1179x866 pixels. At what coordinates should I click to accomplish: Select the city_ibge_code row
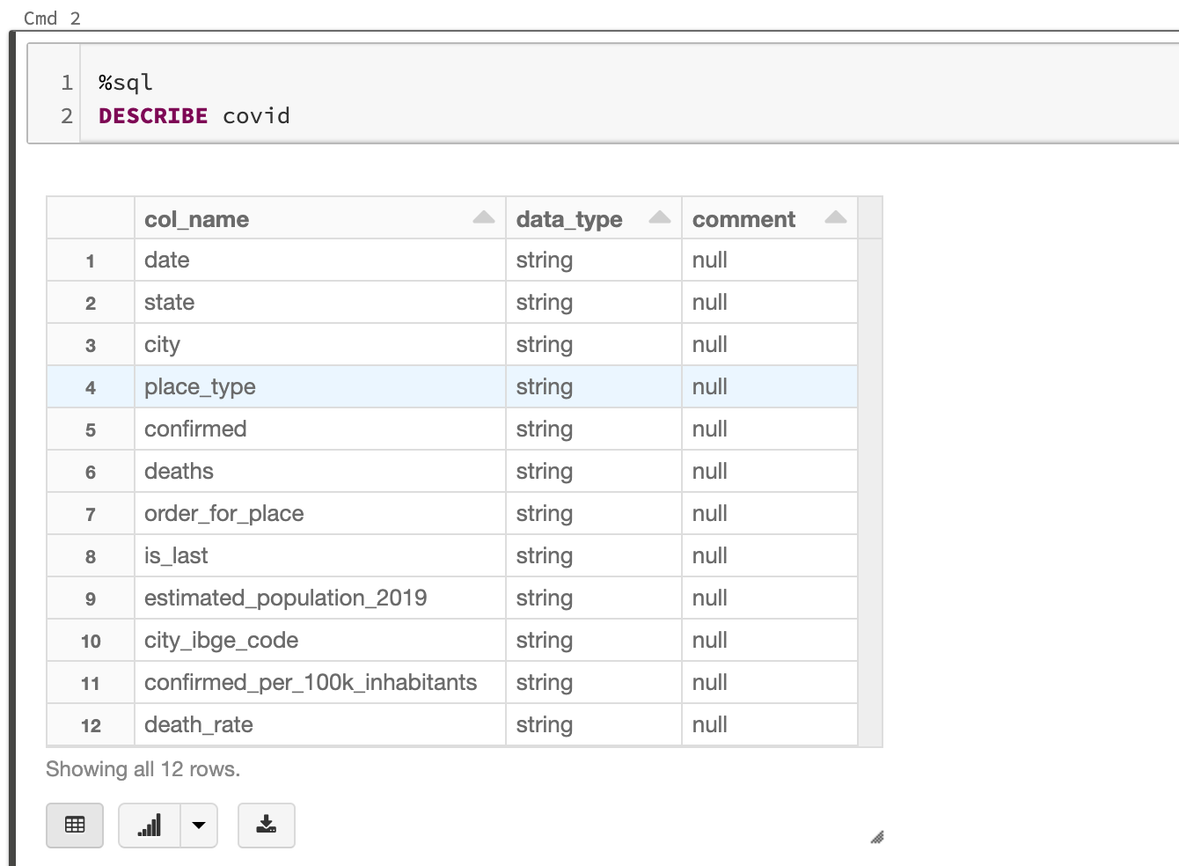point(221,641)
